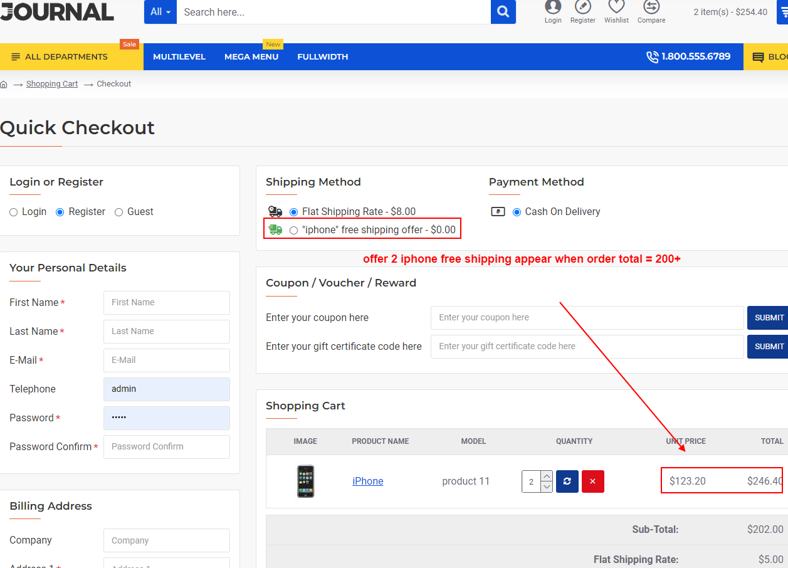Increase iPhone quantity with up arrow
Screen dimensions: 788x568
(547, 476)
